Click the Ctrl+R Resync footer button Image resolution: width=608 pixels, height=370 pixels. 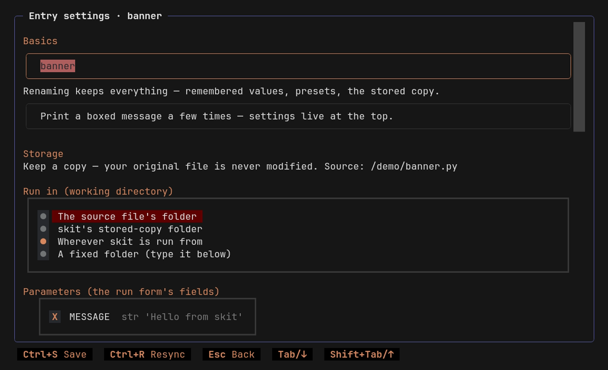(147, 354)
